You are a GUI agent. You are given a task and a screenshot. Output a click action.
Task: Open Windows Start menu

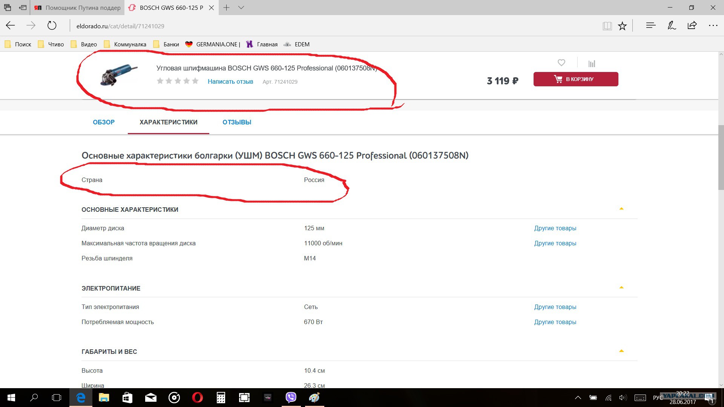11,398
